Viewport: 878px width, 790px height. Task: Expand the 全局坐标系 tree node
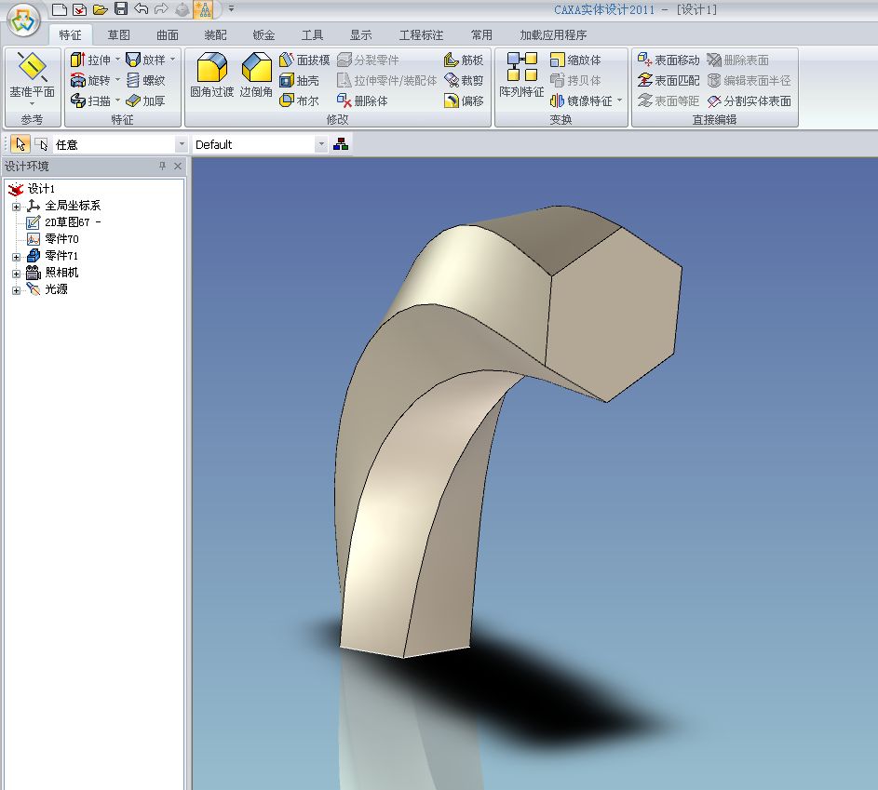(x=16, y=206)
